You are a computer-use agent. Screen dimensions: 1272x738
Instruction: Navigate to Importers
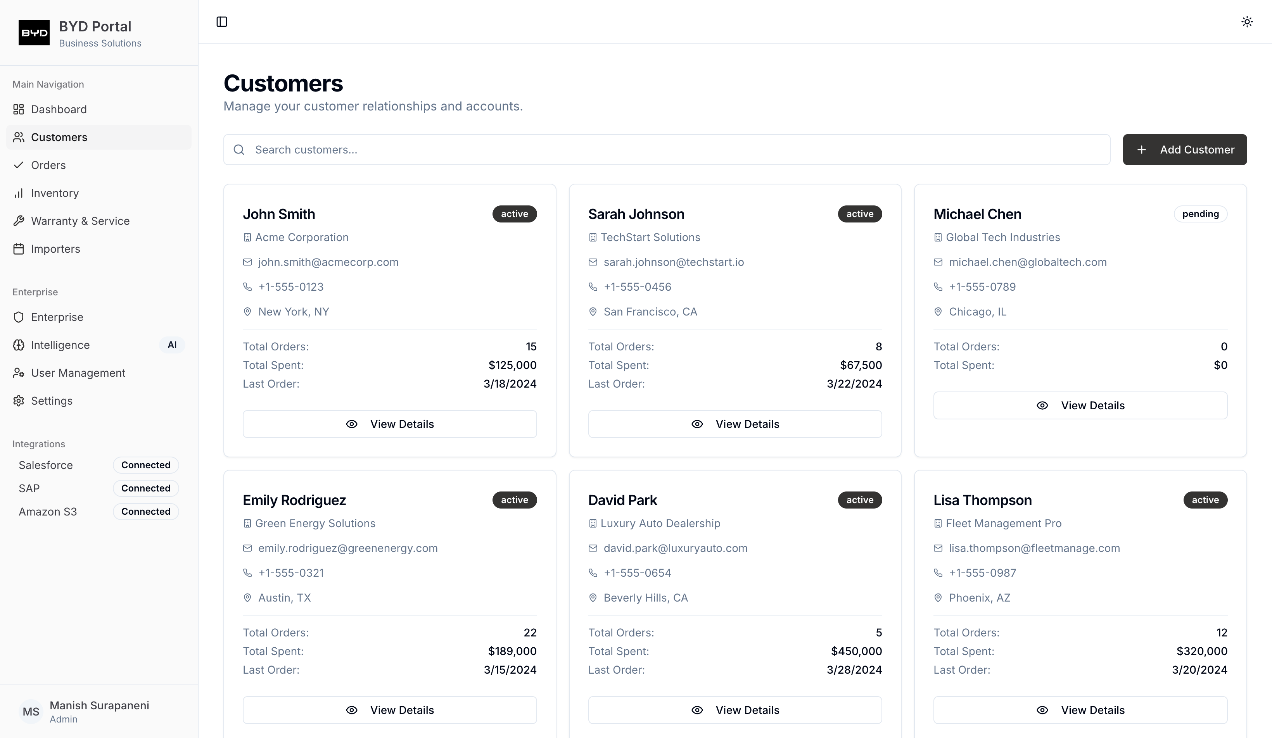(x=99, y=249)
